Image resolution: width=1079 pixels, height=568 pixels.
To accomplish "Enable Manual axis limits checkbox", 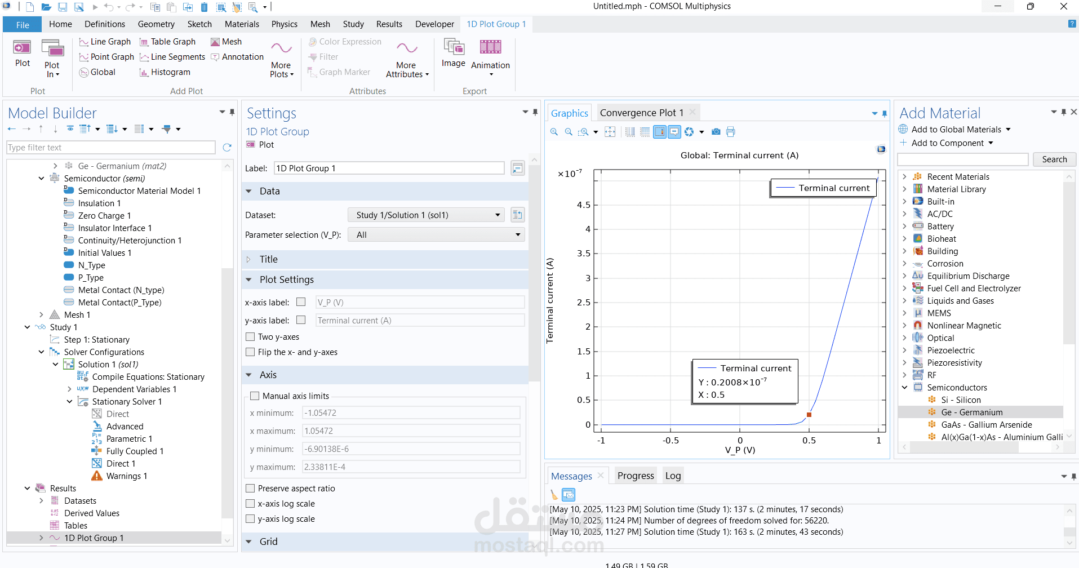I will tap(255, 396).
